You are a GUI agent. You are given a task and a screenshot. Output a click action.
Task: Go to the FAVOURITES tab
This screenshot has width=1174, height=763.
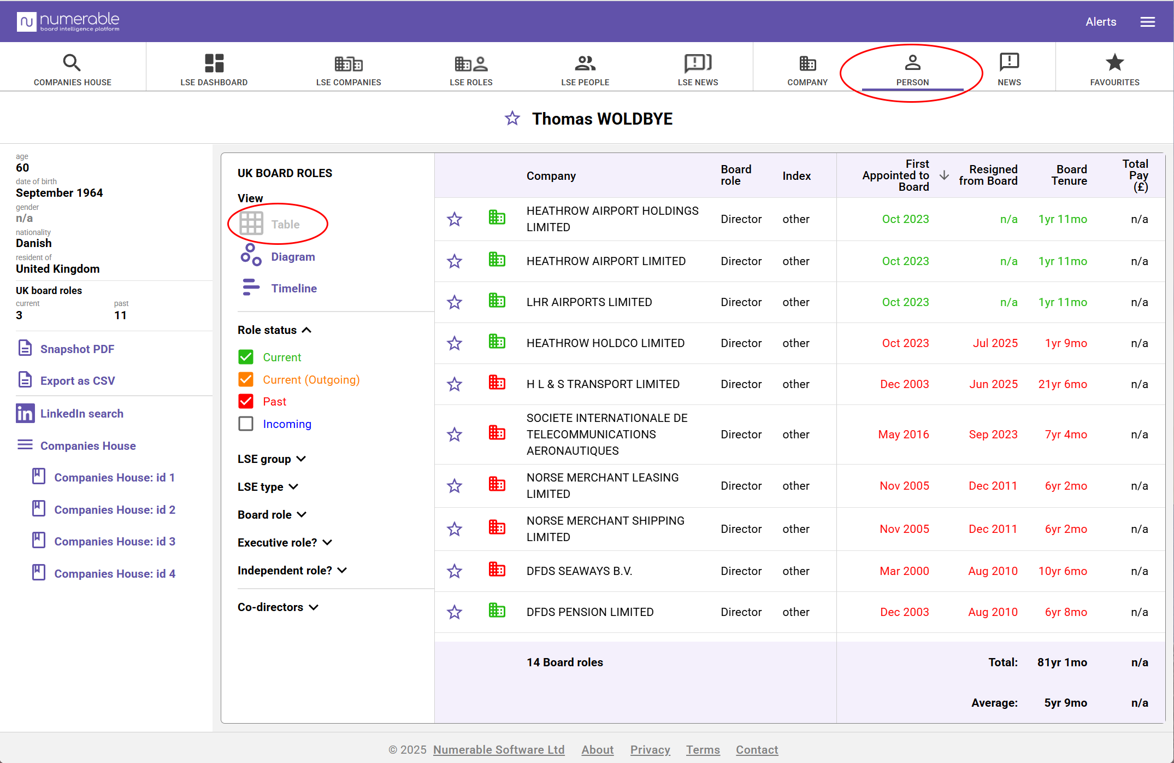(x=1114, y=69)
